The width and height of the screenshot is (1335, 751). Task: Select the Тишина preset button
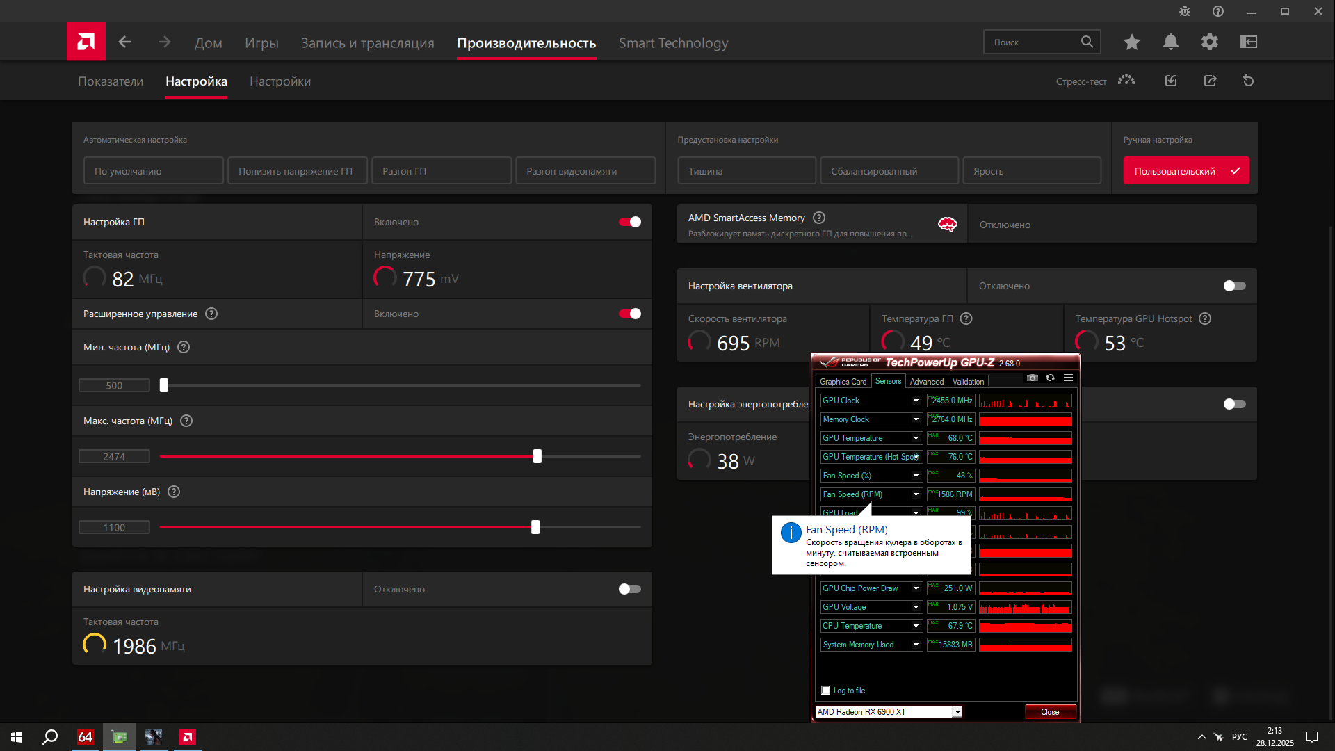click(x=746, y=171)
